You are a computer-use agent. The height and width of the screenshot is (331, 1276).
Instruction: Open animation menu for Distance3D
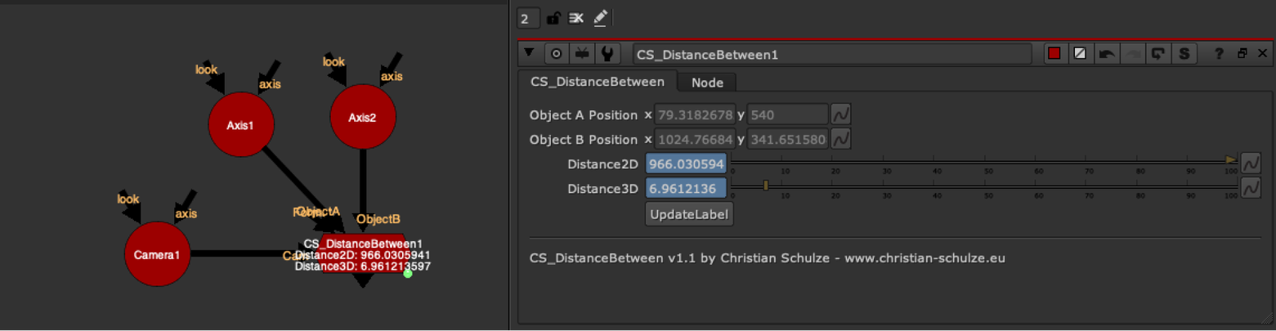coord(1250,188)
